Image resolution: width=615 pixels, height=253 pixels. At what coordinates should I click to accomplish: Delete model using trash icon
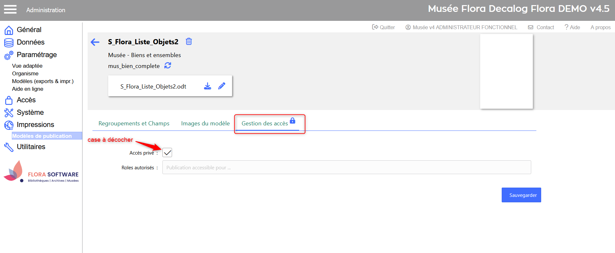click(x=189, y=41)
